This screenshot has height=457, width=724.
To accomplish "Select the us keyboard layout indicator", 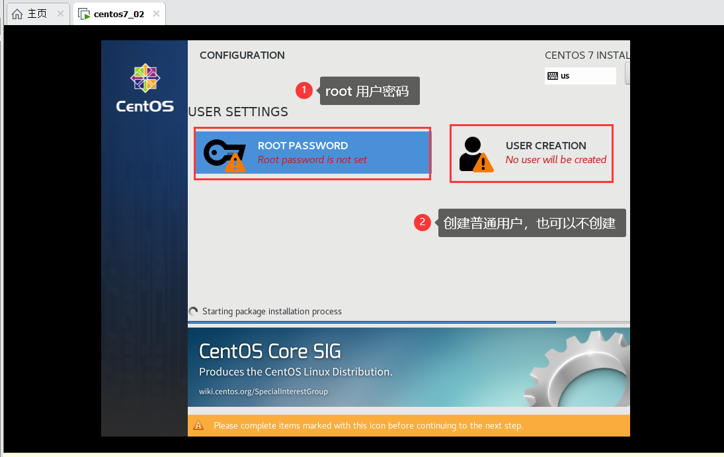I will [x=581, y=76].
